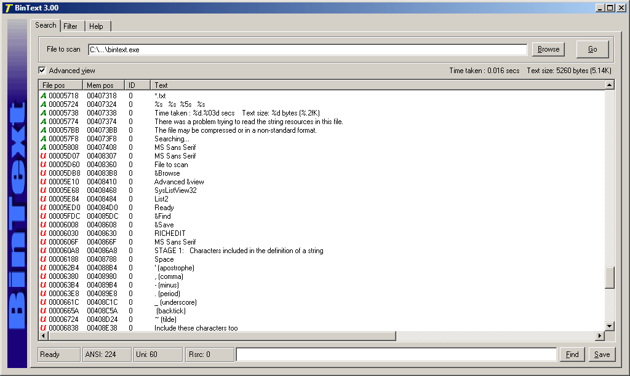Click the Unicode icon on &Find row
Image resolution: width=630 pixels, height=376 pixels.
44,216
